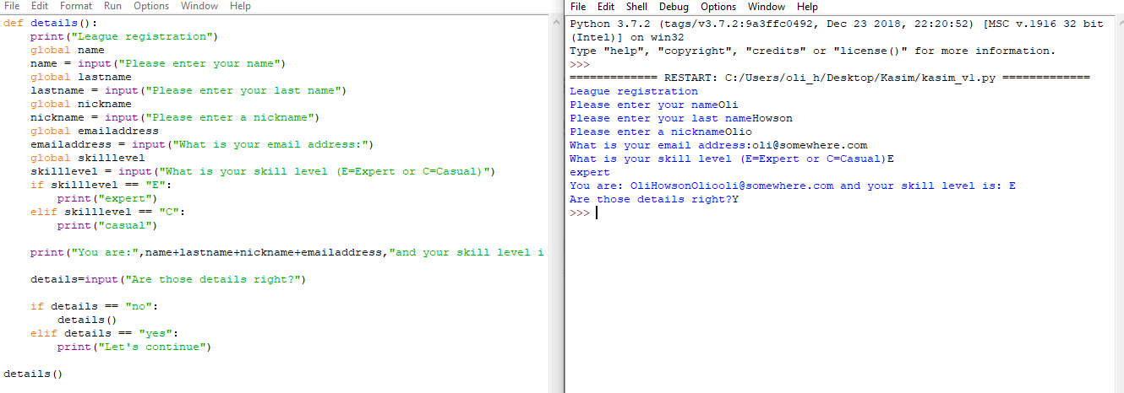Screen dimensions: 1124x393
Task: Open the Help menu in the editor window
Action: [240, 6]
